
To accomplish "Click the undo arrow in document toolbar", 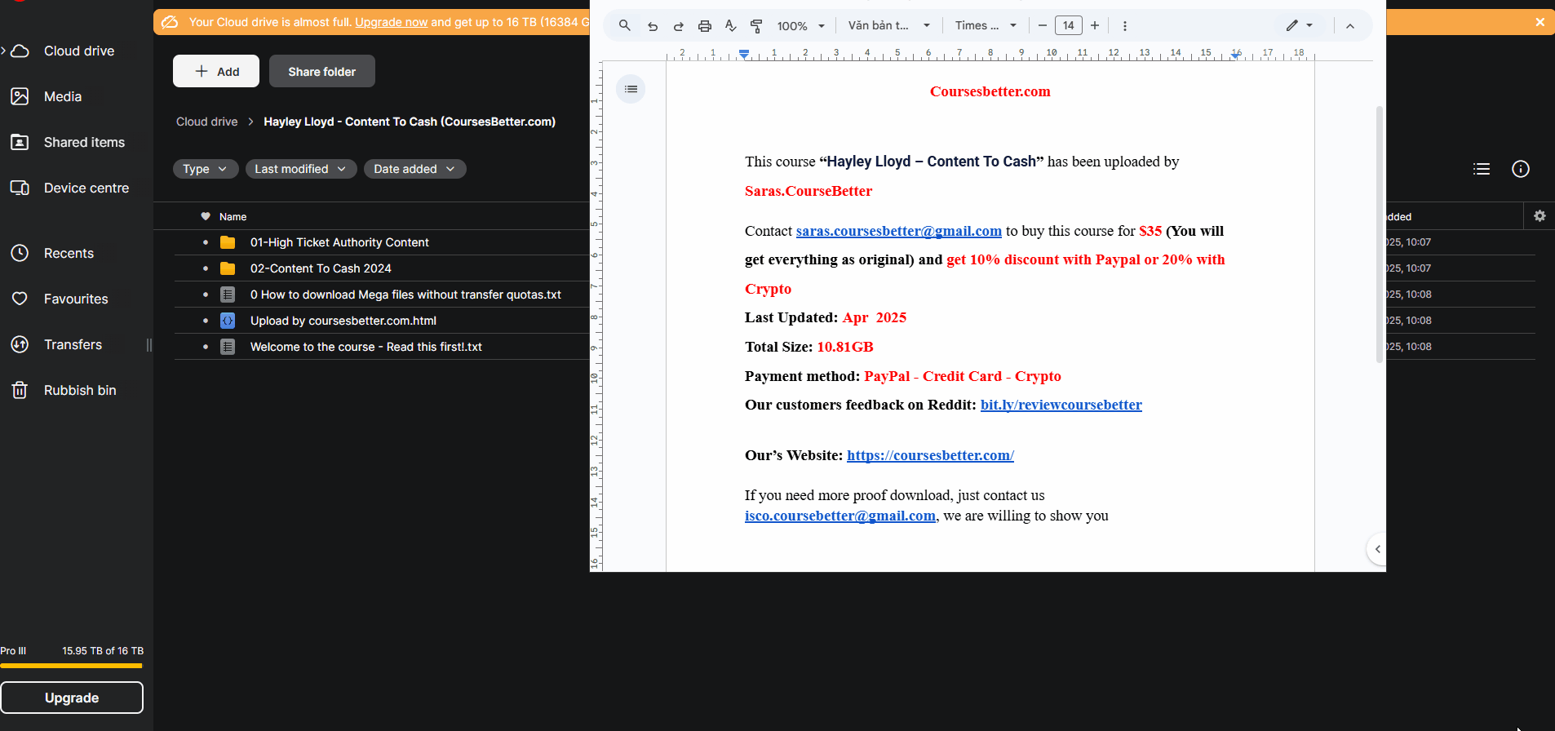I will pos(652,26).
